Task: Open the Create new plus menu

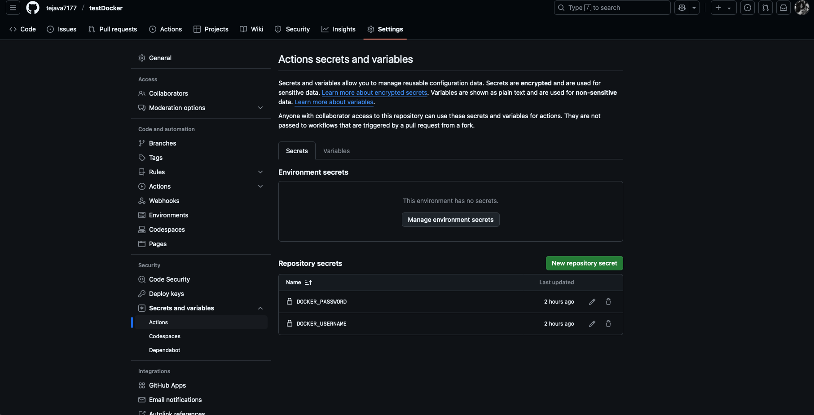Action: point(723,8)
